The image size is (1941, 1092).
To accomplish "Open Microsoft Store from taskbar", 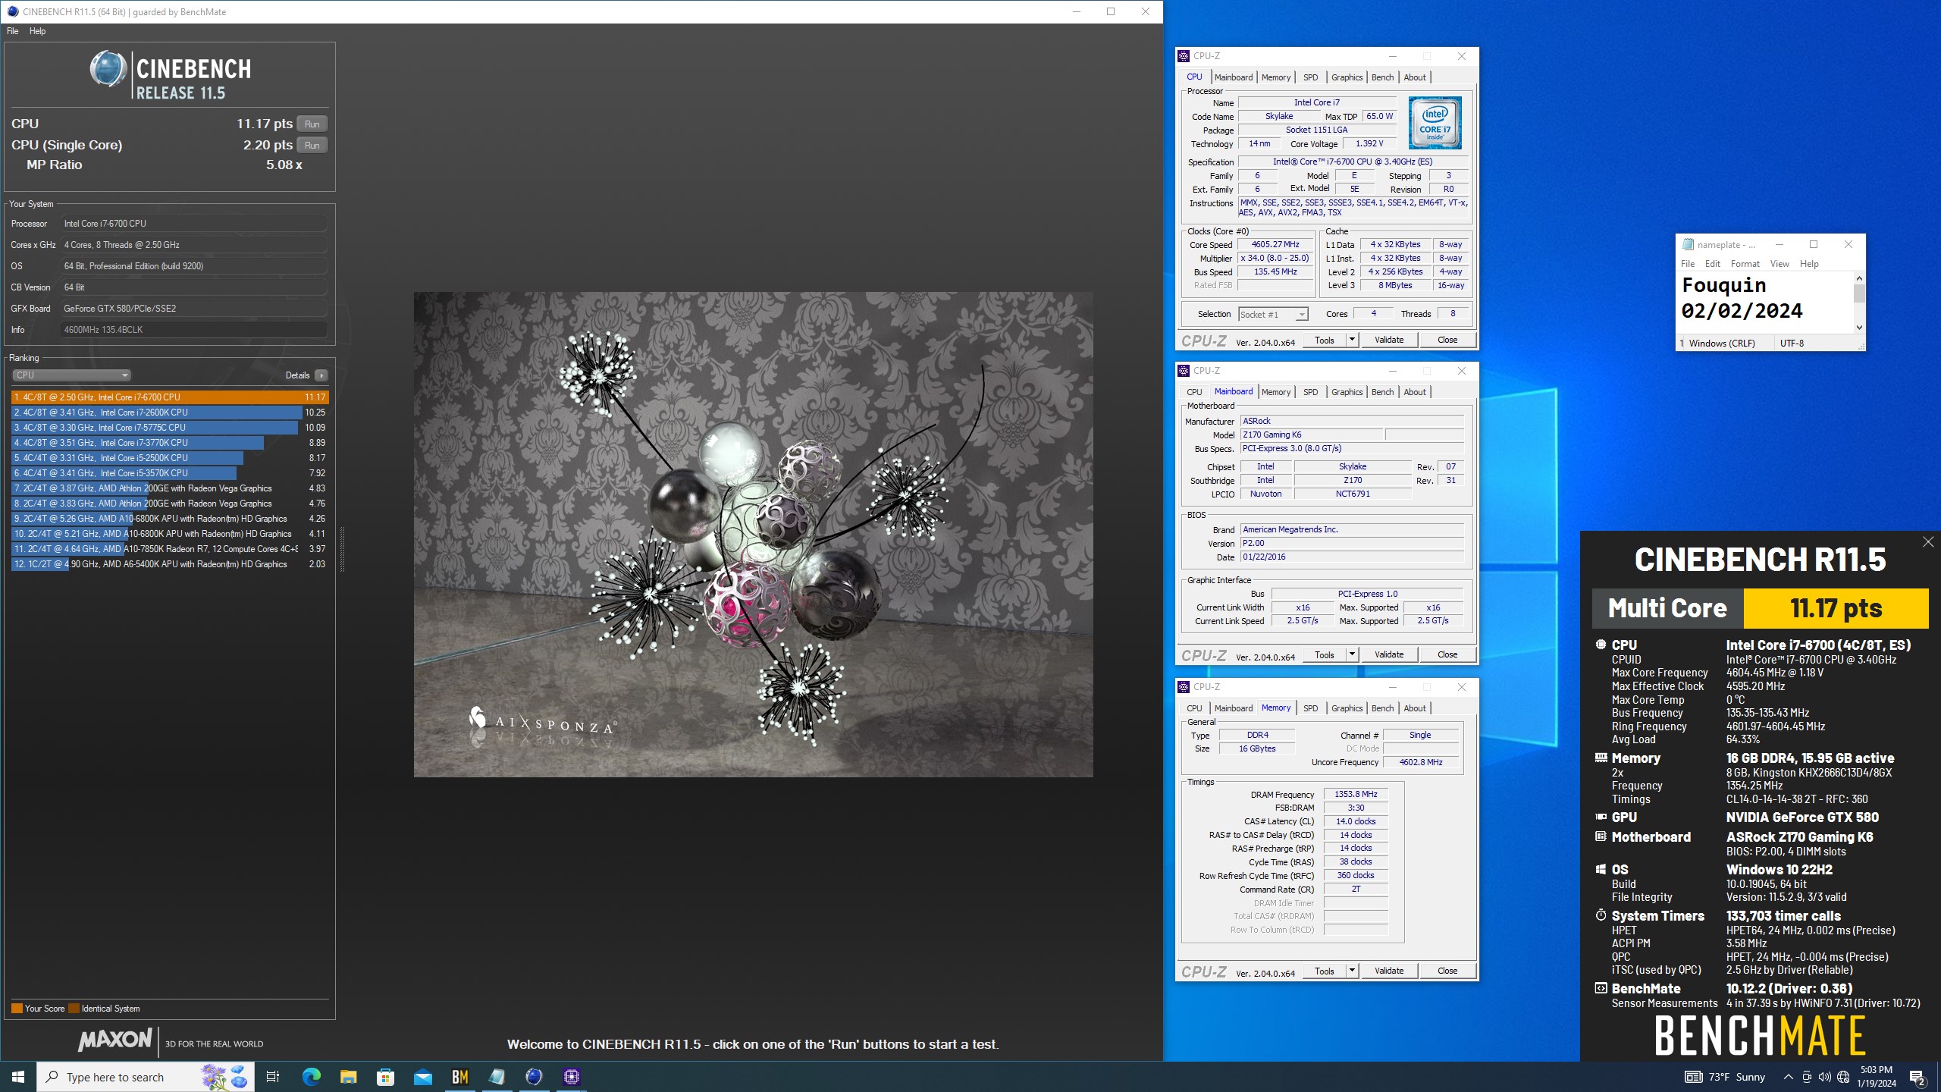I will coord(385,1077).
